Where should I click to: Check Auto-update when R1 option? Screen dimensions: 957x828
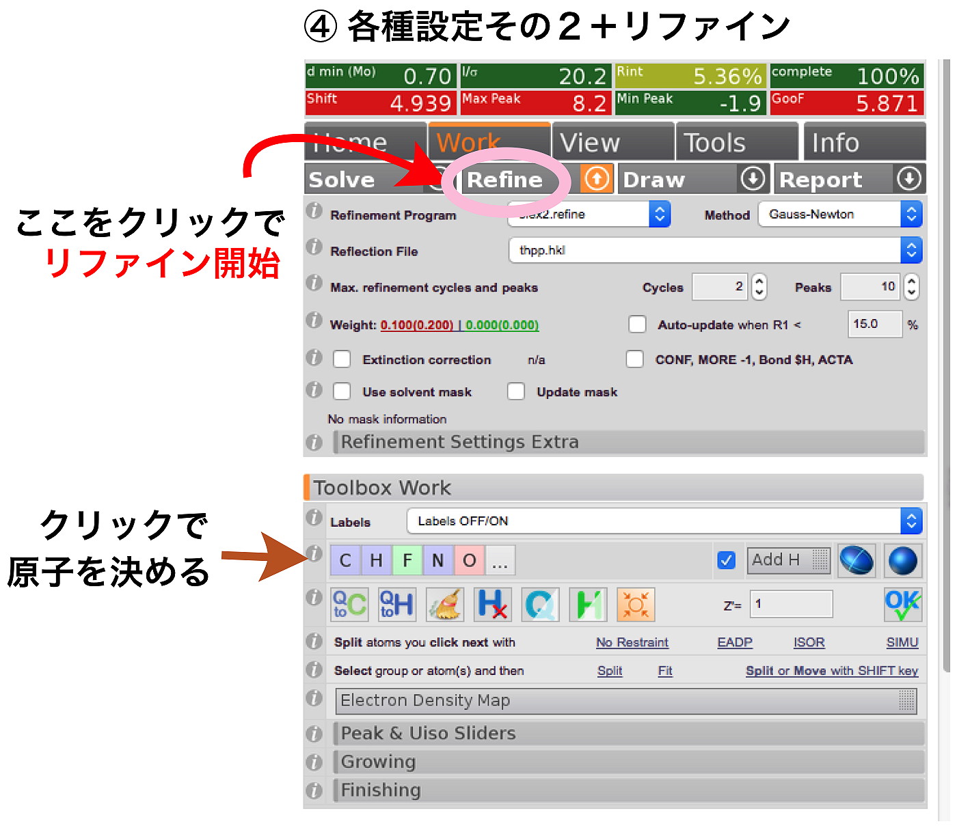coord(636,325)
